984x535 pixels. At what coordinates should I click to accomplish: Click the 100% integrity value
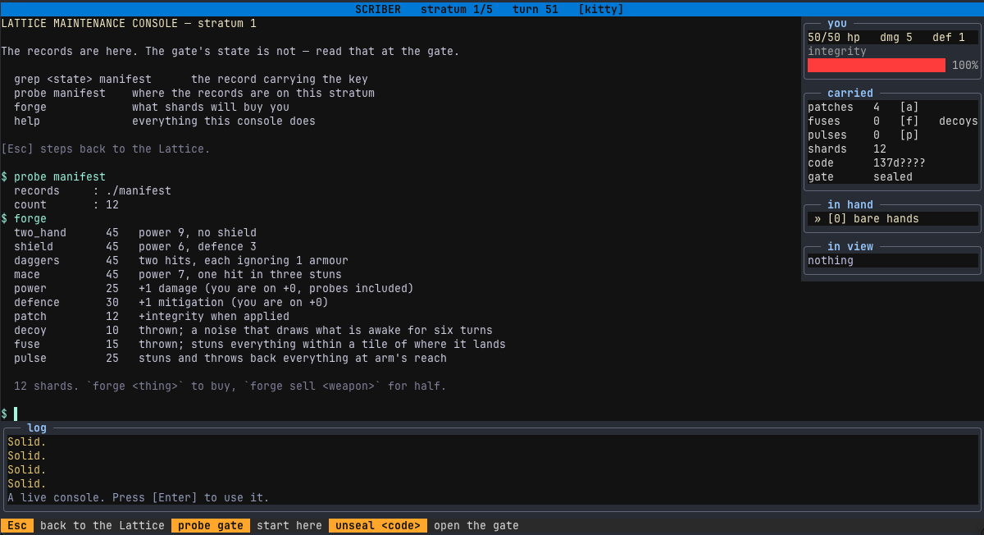(x=965, y=65)
